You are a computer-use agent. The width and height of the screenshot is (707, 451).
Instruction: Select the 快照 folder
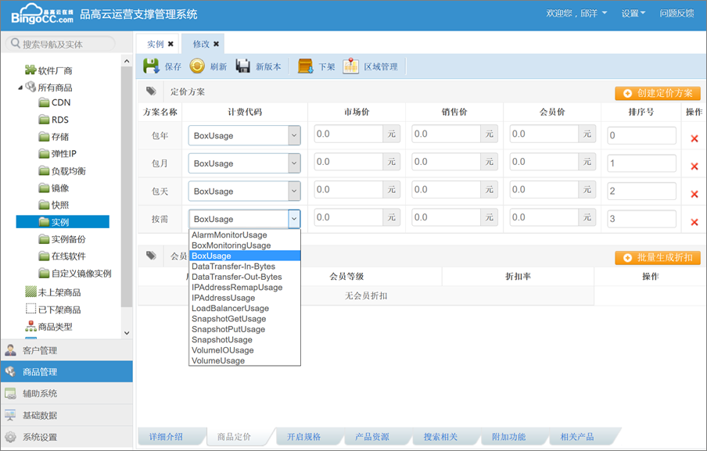(54, 205)
